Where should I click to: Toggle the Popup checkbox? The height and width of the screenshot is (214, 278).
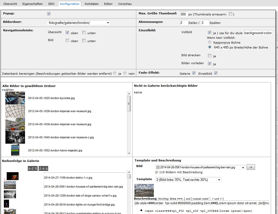click(x=49, y=14)
